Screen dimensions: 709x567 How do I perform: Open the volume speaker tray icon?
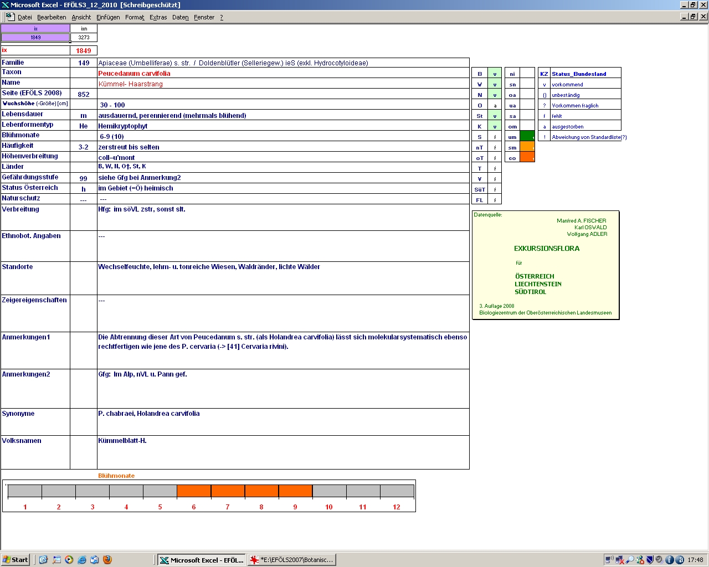point(660,560)
